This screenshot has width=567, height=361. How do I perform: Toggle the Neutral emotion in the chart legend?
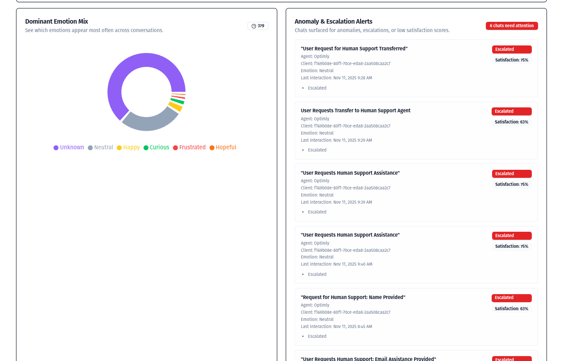click(100, 148)
